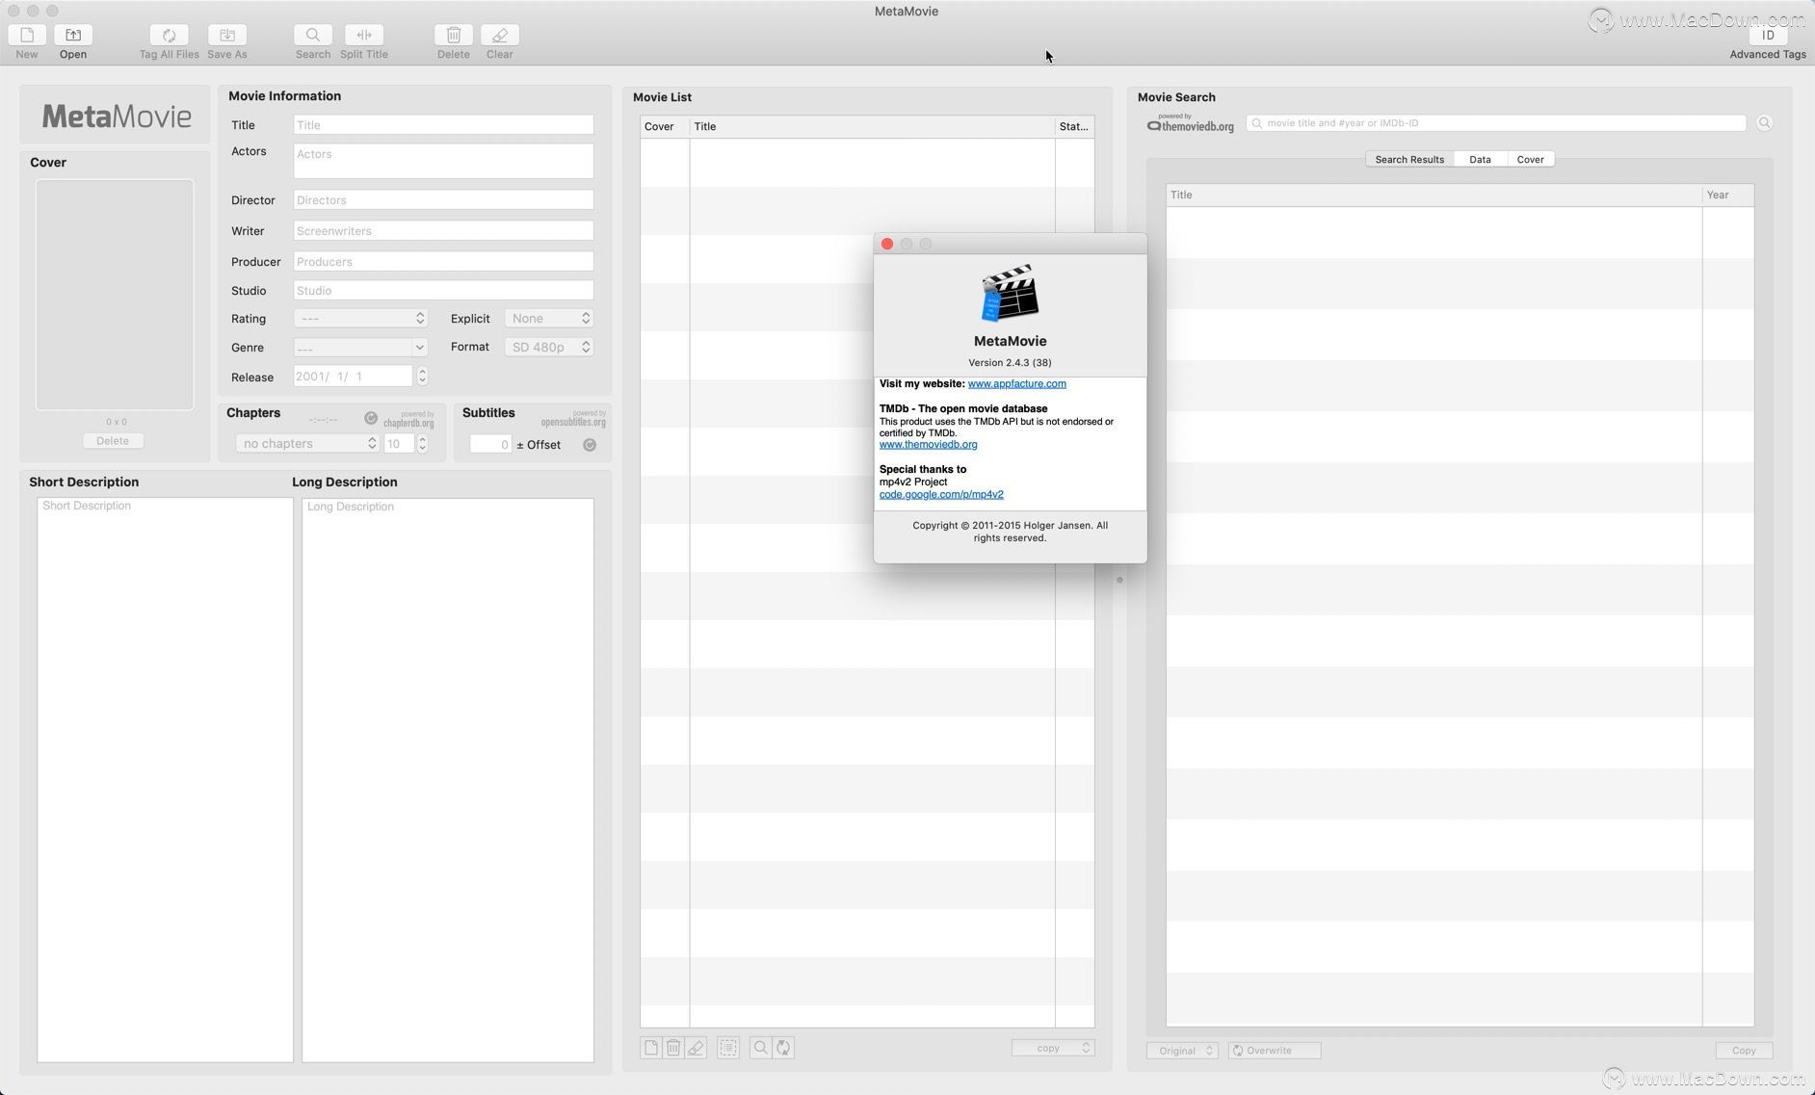
Task: Click the Tag All Files toolbar icon
Action: coord(169,35)
